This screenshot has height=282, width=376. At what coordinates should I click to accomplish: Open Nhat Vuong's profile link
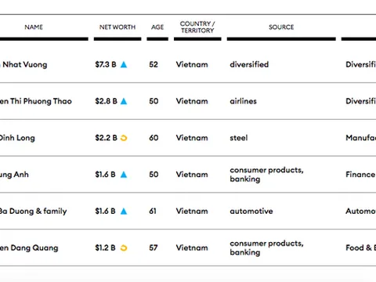(x=23, y=64)
